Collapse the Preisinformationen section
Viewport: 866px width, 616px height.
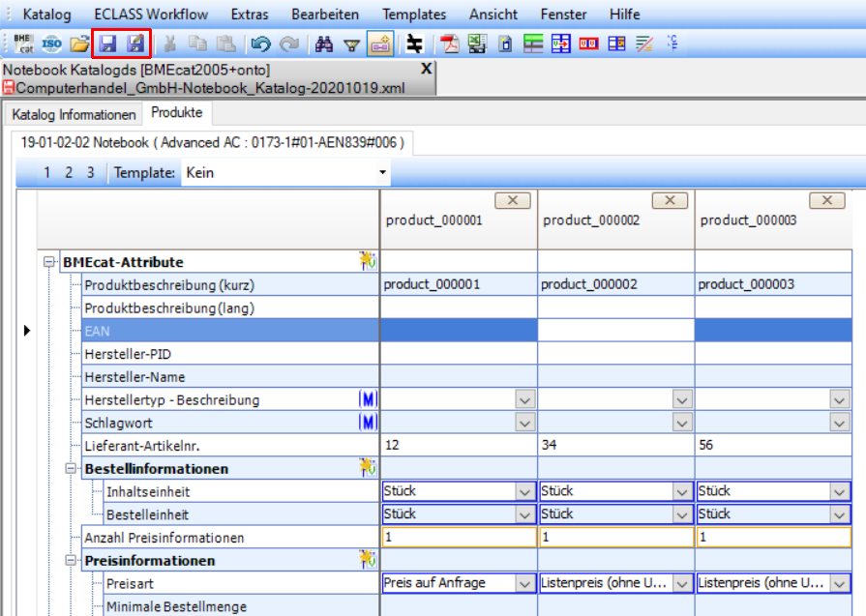71,561
